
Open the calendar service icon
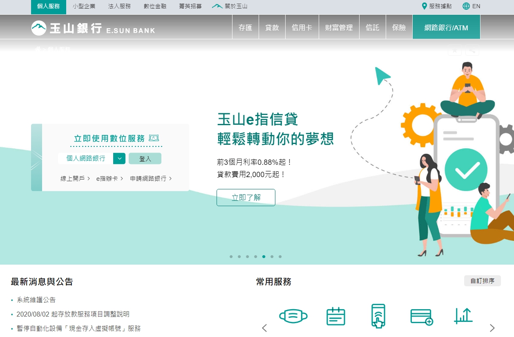[x=336, y=316]
